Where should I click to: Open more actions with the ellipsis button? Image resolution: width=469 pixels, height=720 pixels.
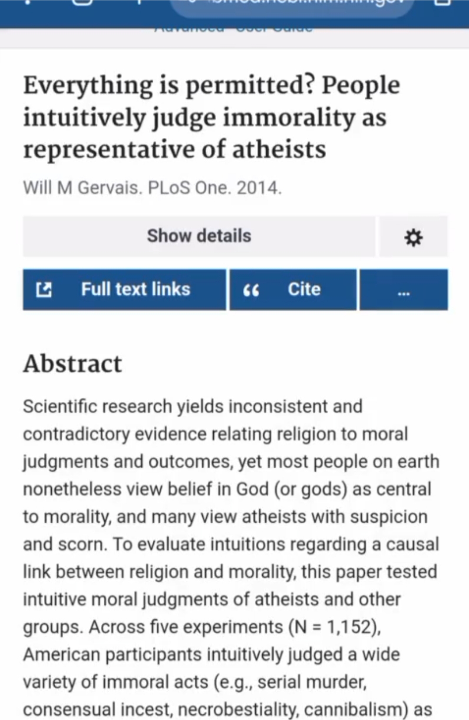pos(403,290)
